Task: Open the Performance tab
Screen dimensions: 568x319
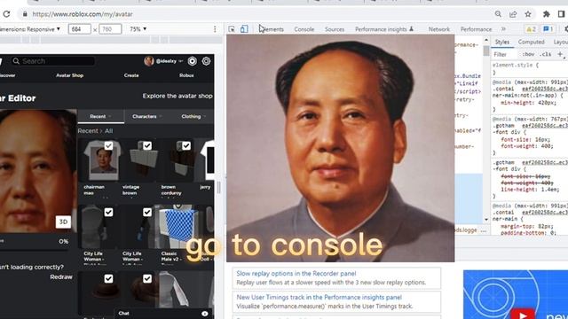Action: 476,29
